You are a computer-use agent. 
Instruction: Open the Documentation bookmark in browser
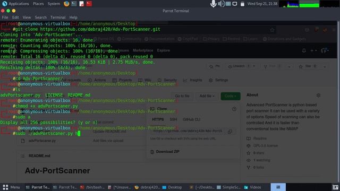click(x=159, y=39)
